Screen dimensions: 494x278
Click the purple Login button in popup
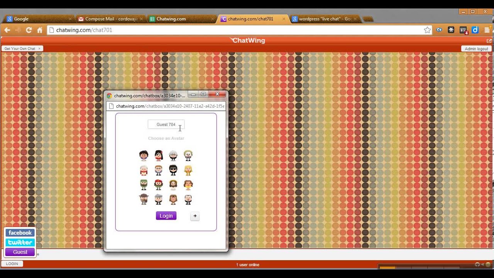click(166, 216)
